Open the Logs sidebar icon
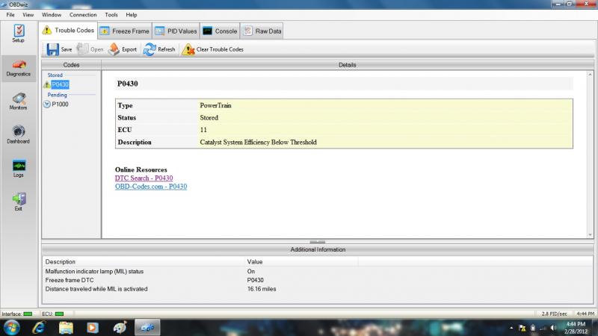This screenshot has width=598, height=336. tap(18, 168)
